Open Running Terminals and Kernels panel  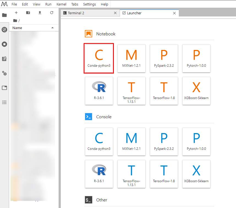pyautogui.click(x=4, y=44)
